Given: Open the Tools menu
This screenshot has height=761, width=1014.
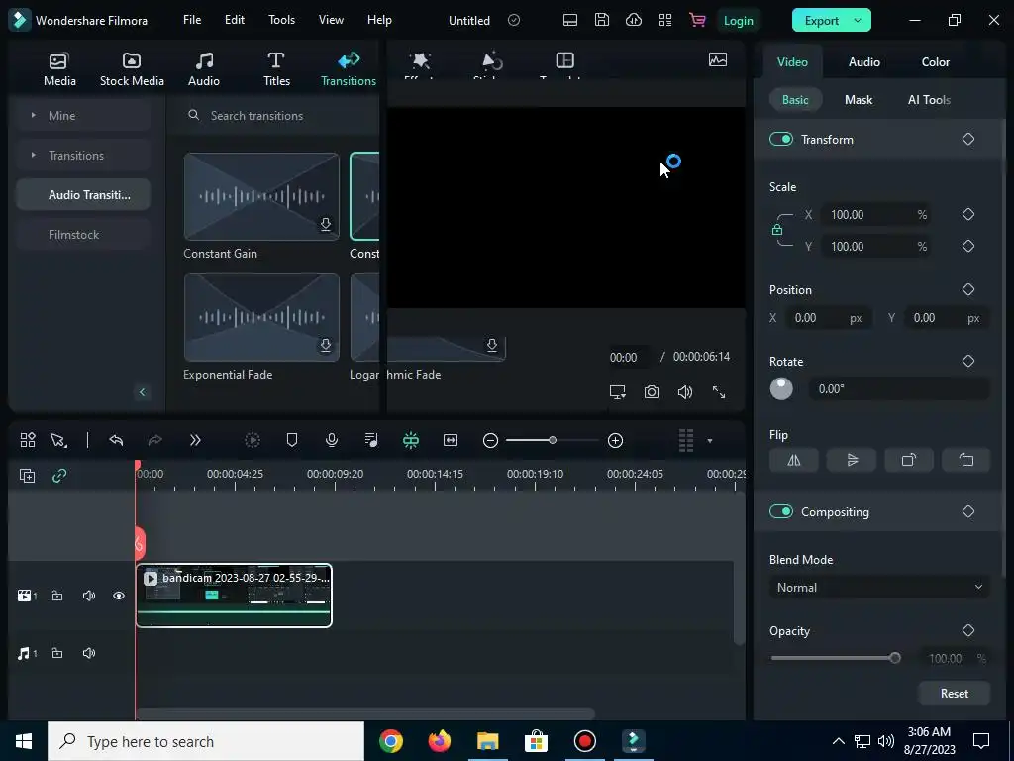Looking at the screenshot, I should tap(281, 20).
